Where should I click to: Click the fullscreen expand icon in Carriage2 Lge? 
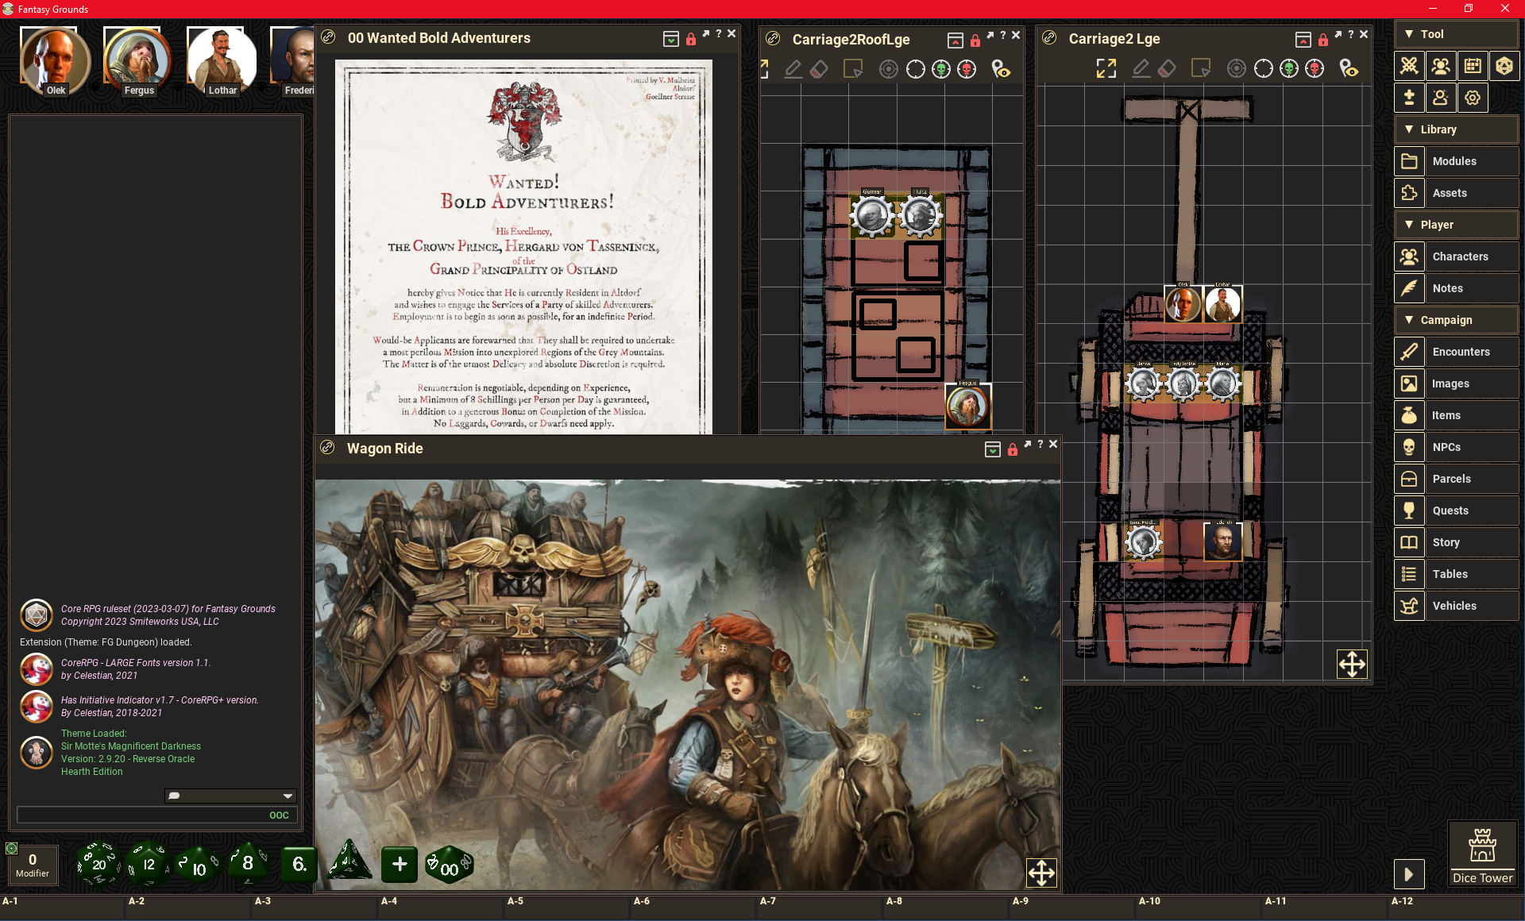(1106, 69)
